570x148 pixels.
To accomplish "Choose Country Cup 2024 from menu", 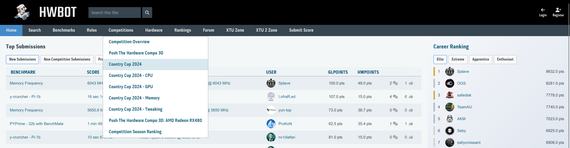I will pyautogui.click(x=155, y=64).
